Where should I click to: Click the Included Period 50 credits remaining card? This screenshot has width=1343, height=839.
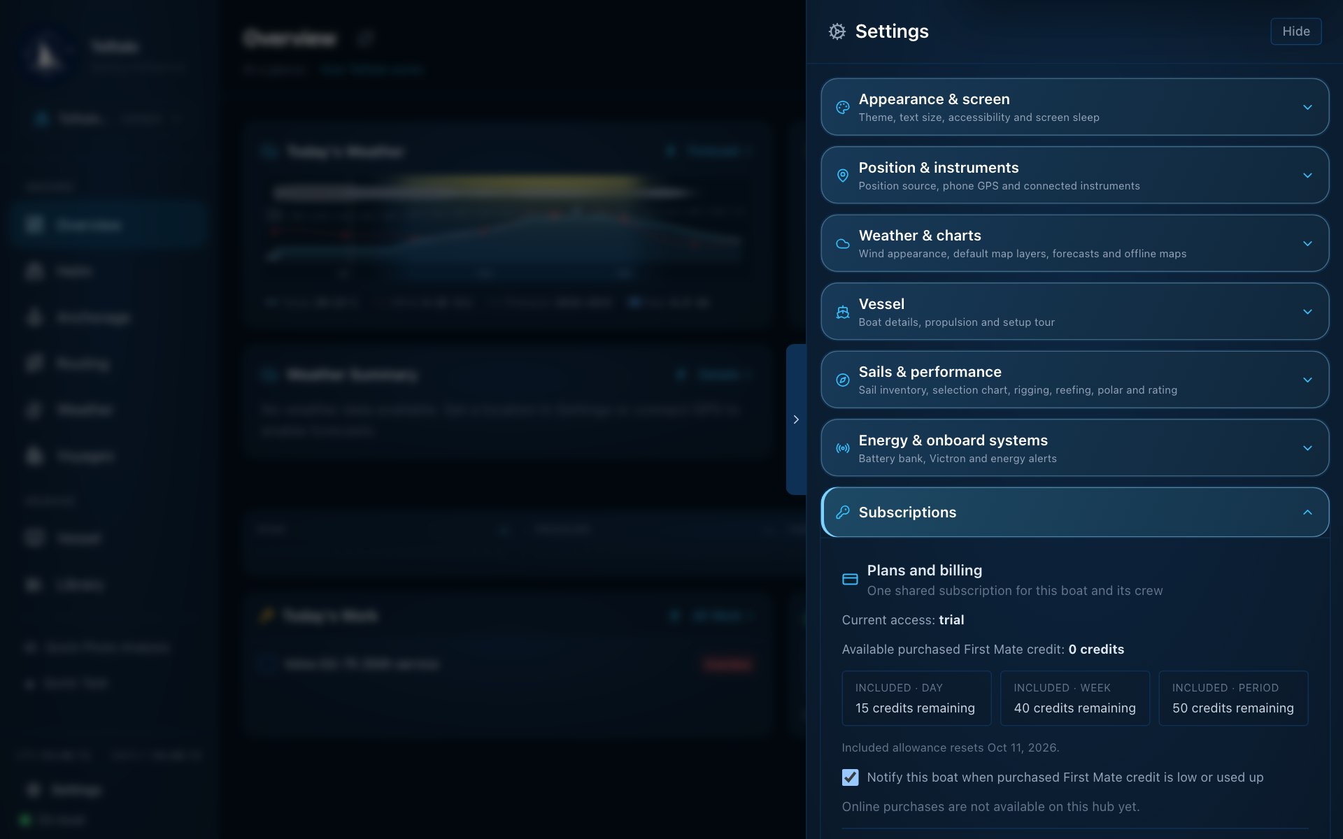1233,698
